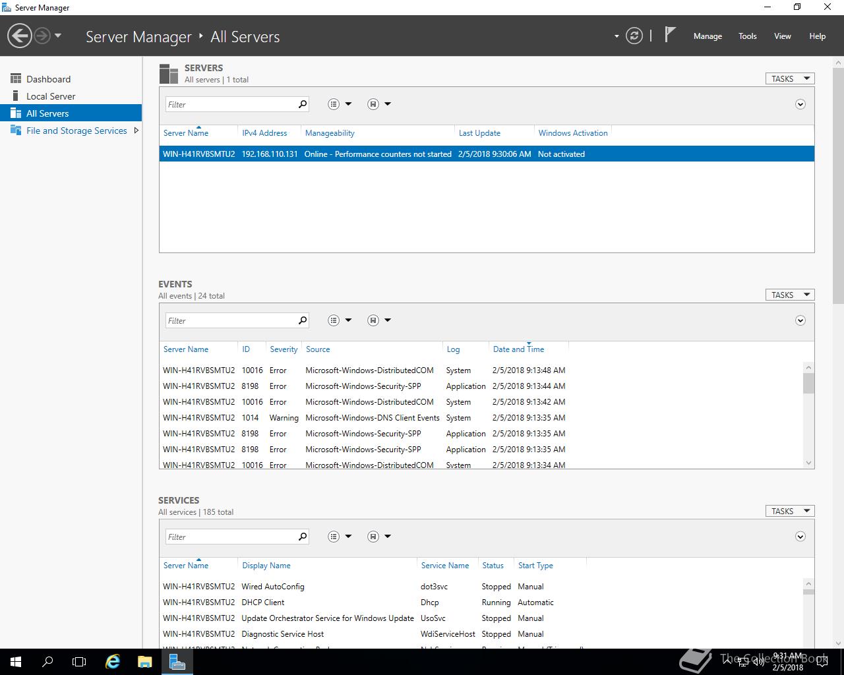Open Task View on the taskbar
Screen dimensions: 844x675
coord(79,662)
